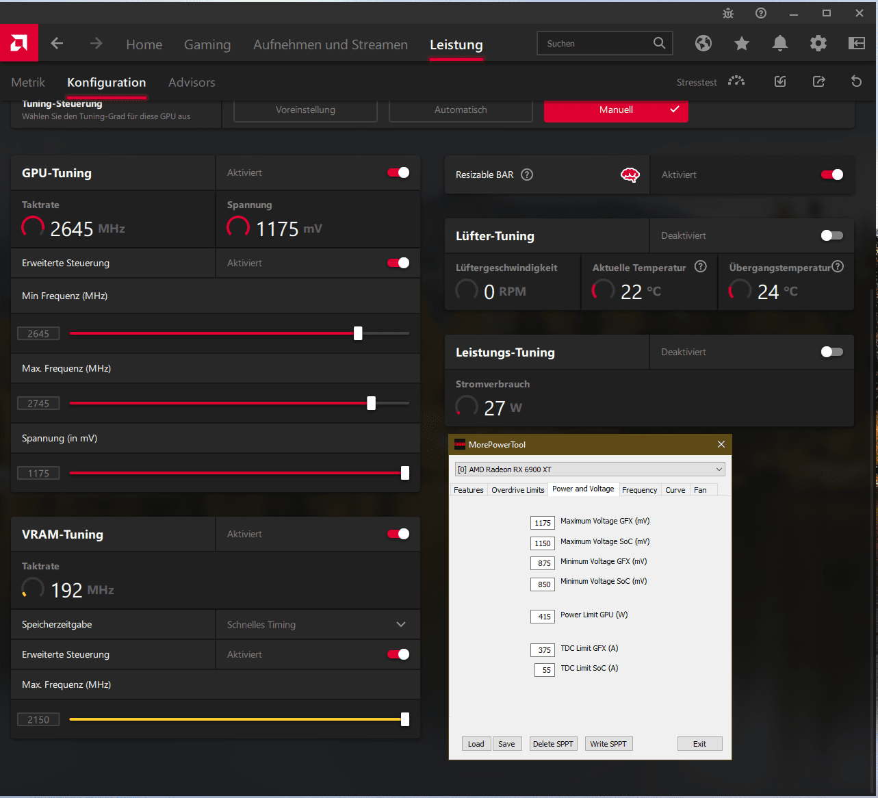878x798 pixels.
Task: Go forward with the right arrow
Action: point(96,43)
